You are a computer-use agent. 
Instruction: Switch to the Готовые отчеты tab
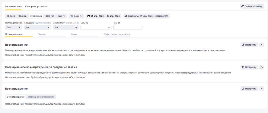(x=14, y=7)
